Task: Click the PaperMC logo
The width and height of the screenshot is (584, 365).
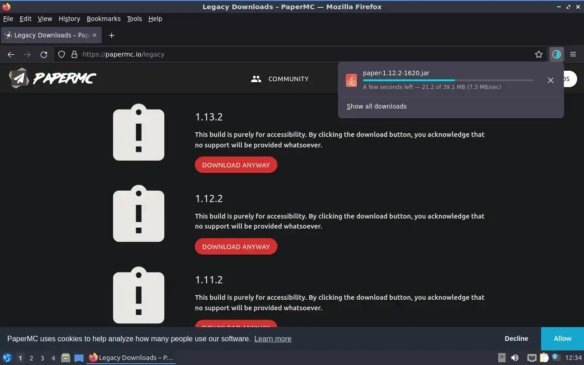Action: coord(52,78)
